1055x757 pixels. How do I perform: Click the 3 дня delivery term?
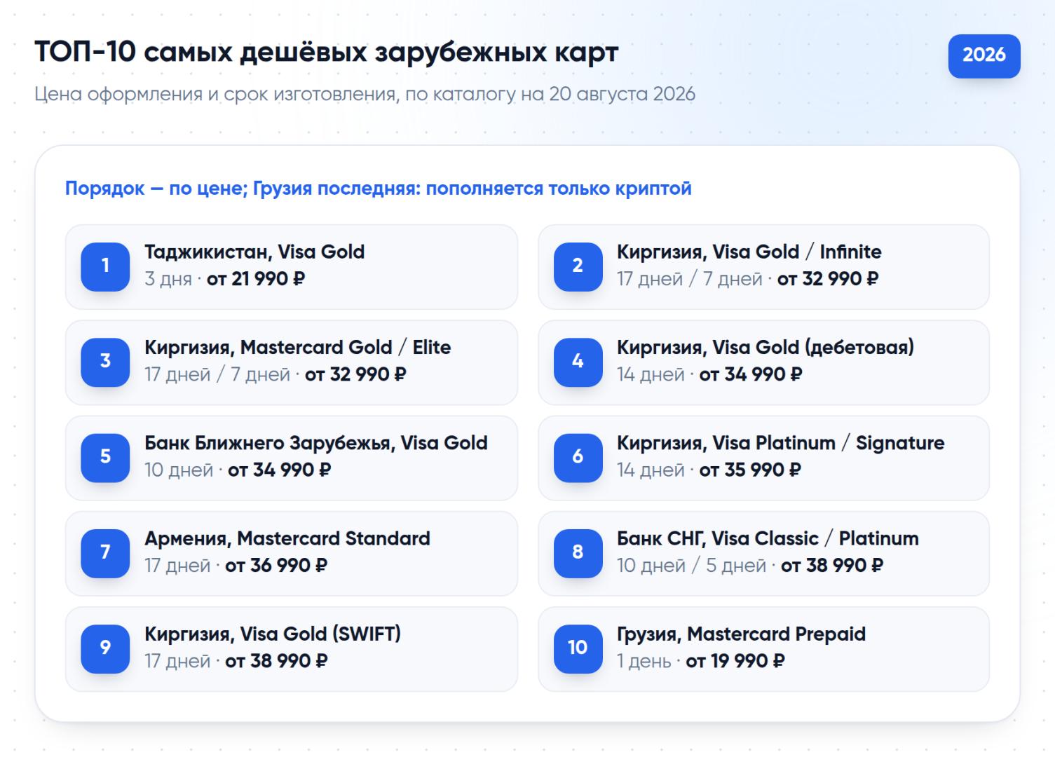click(168, 280)
